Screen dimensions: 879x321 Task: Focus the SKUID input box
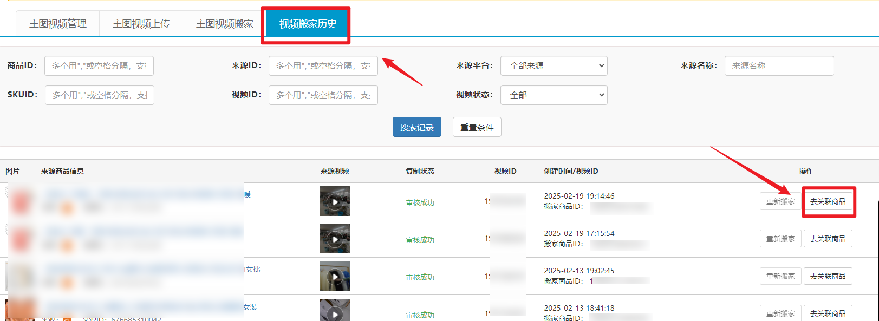coord(100,95)
